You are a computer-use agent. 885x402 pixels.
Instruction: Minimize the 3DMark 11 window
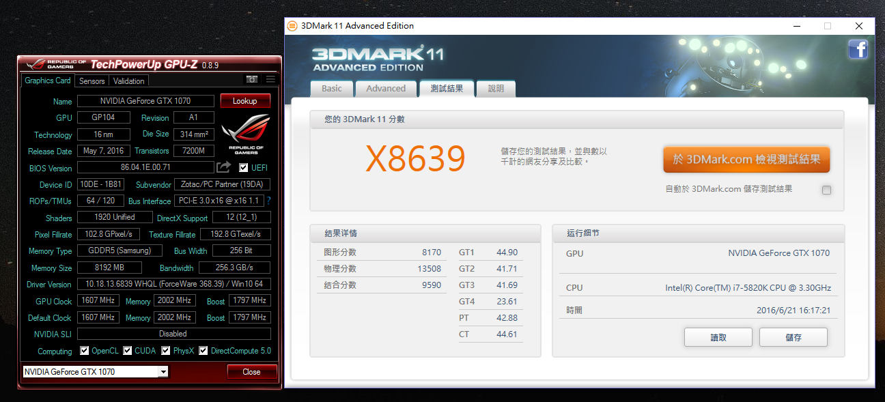tap(797, 26)
